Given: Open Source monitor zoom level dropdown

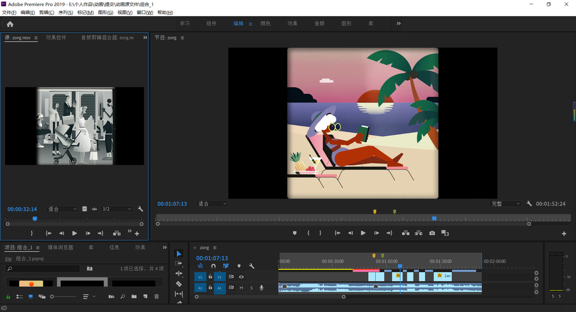Looking at the screenshot, I should (62, 209).
